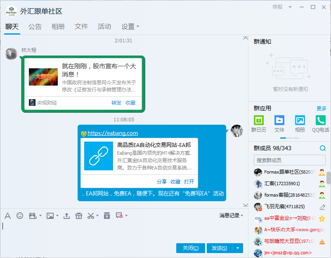
Task: Click 转发 on the 央视财经 card
Action: coord(116,103)
